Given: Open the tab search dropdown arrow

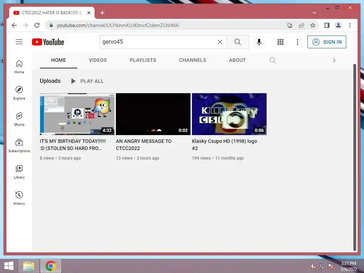Looking at the screenshot, I should tap(315, 13).
